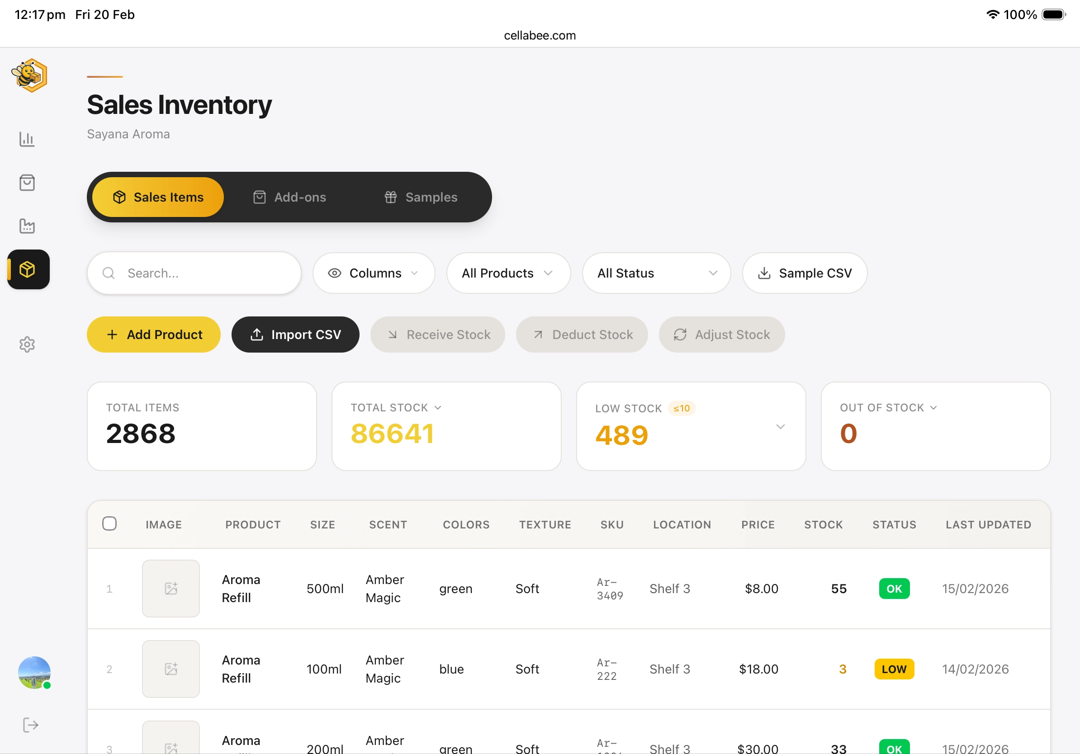Click the logout icon at sidebar bottom

pyautogui.click(x=30, y=724)
